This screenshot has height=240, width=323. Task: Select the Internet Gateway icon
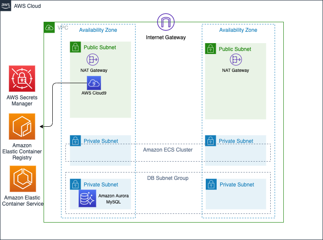[x=166, y=22]
